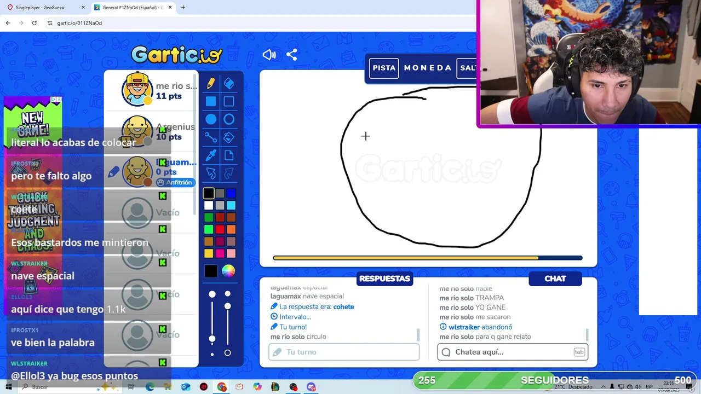The height and width of the screenshot is (394, 701).
Task: Open Discord from the taskbar
Action: [x=311, y=387]
